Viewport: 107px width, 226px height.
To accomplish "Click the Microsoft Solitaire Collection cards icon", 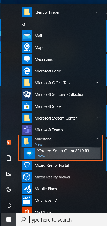I will tap(27, 94).
